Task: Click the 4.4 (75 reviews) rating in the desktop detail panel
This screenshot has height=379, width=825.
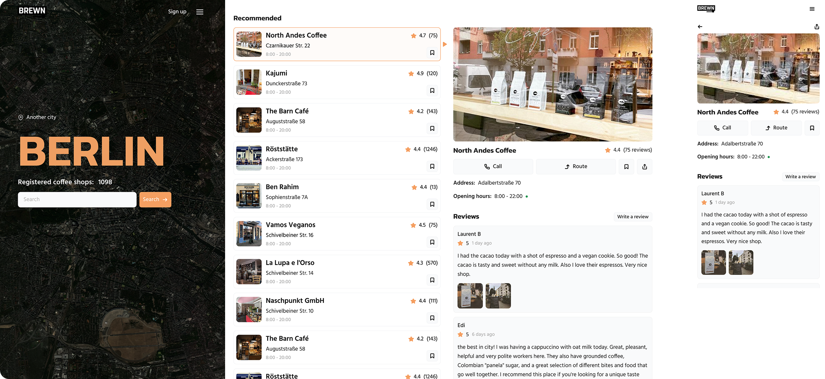Action: click(x=628, y=150)
